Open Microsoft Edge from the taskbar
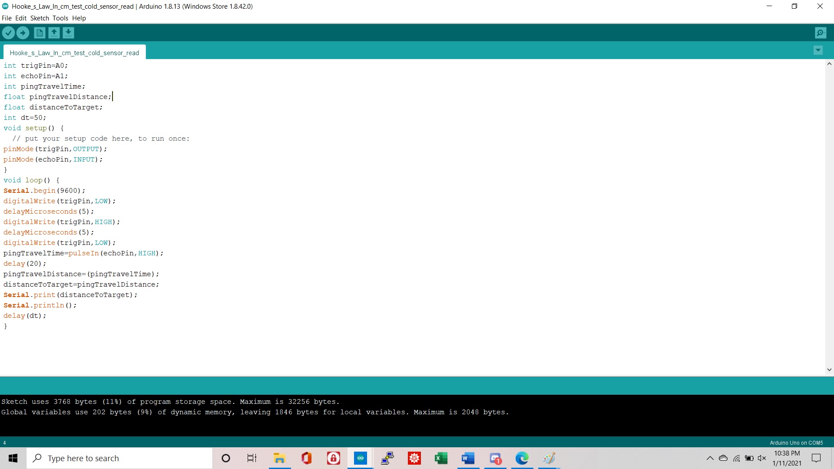This screenshot has width=834, height=469. (x=522, y=458)
